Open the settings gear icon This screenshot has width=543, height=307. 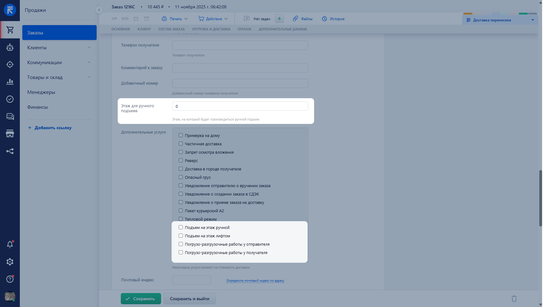tap(10, 262)
